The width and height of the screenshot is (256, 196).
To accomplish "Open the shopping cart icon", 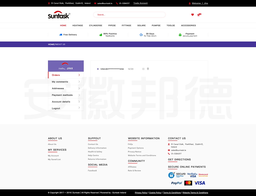I will pyautogui.click(x=198, y=15).
